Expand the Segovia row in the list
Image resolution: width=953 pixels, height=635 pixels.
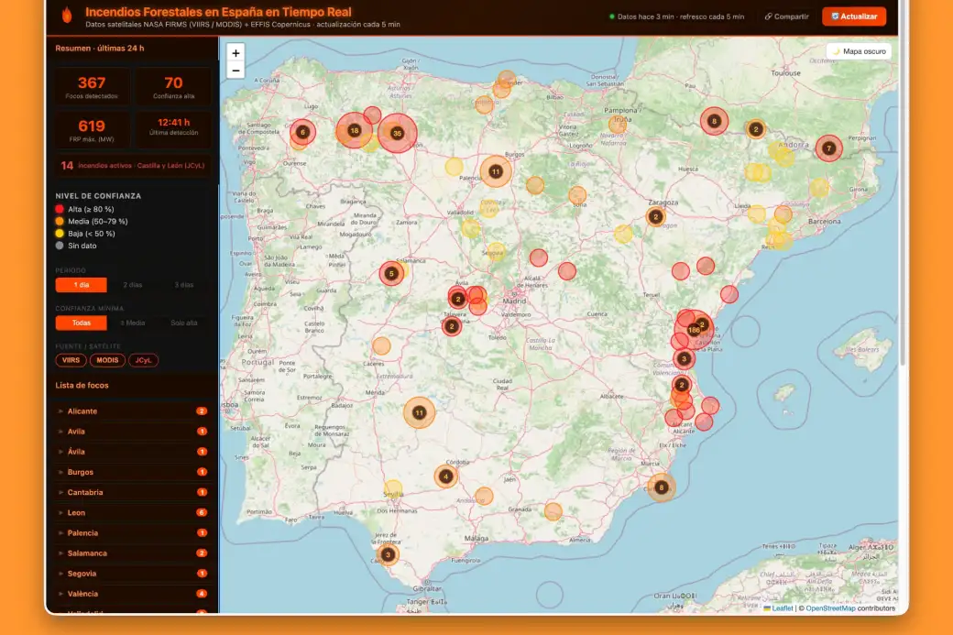coord(133,574)
